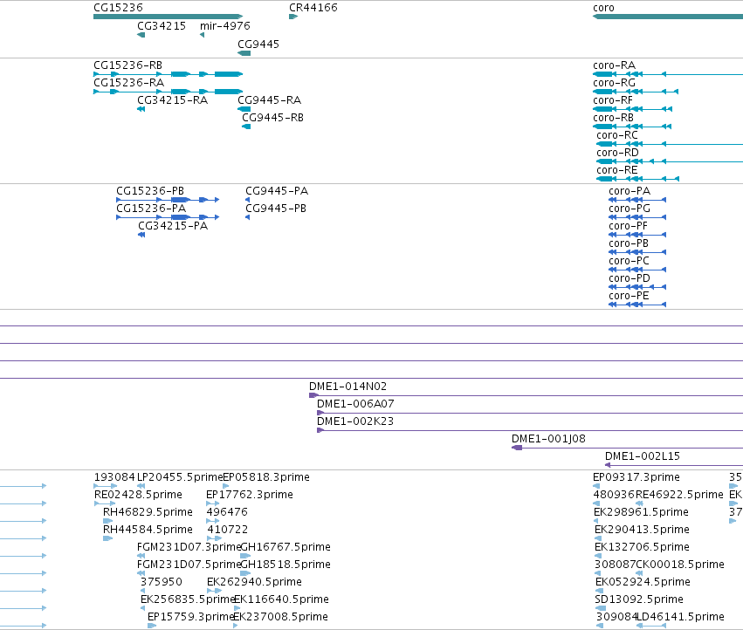Select the coro gene label
The width and height of the screenshot is (743, 630).
click(603, 8)
